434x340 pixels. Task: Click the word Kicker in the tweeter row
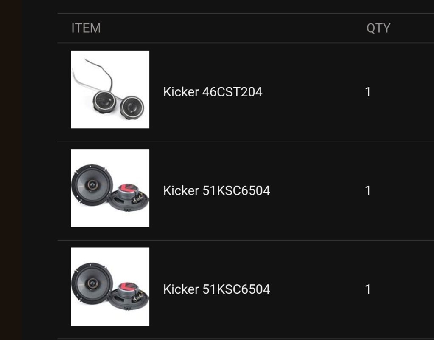(181, 92)
